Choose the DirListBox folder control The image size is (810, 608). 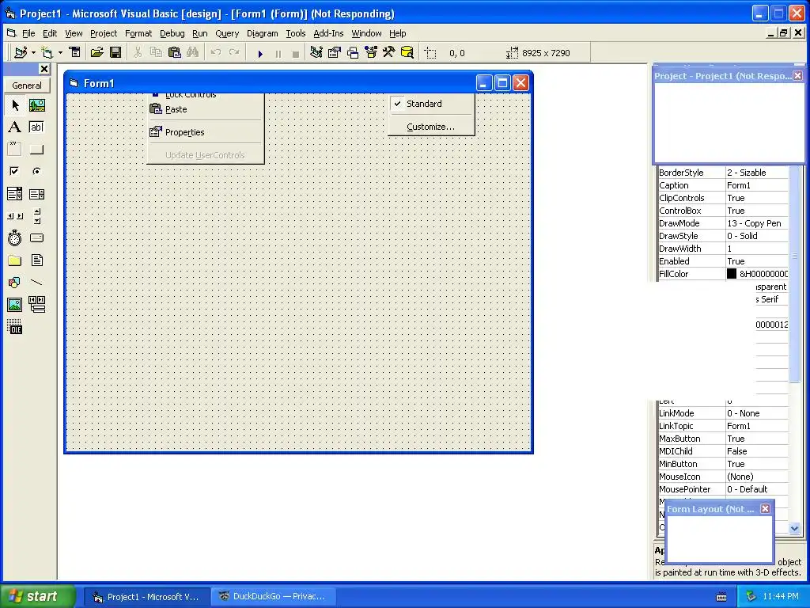15,260
